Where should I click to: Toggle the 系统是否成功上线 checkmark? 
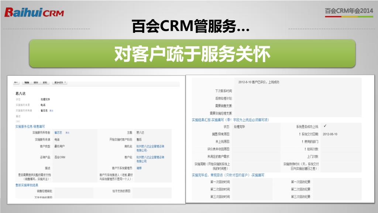[325, 126]
